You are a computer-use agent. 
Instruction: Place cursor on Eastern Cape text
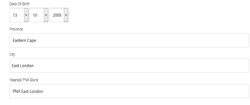click(x=24, y=40)
